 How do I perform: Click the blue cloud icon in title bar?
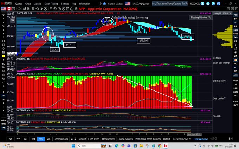pyautogui.click(x=105, y=4)
